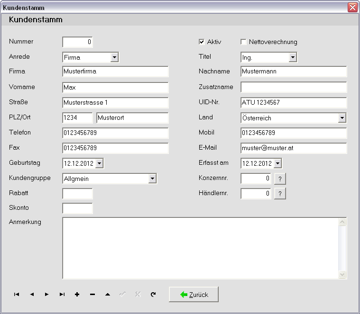Go to previous record arrow
The height and width of the screenshot is (314, 360).
pyautogui.click(x=32, y=294)
